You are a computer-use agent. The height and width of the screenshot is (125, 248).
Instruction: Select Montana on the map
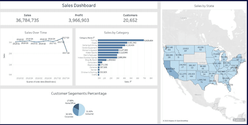click(185, 50)
